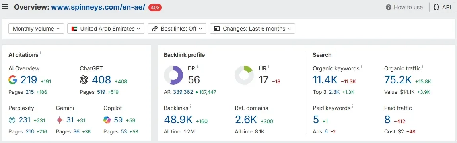
Task: Click the 403 status badge
Action: 155,7
